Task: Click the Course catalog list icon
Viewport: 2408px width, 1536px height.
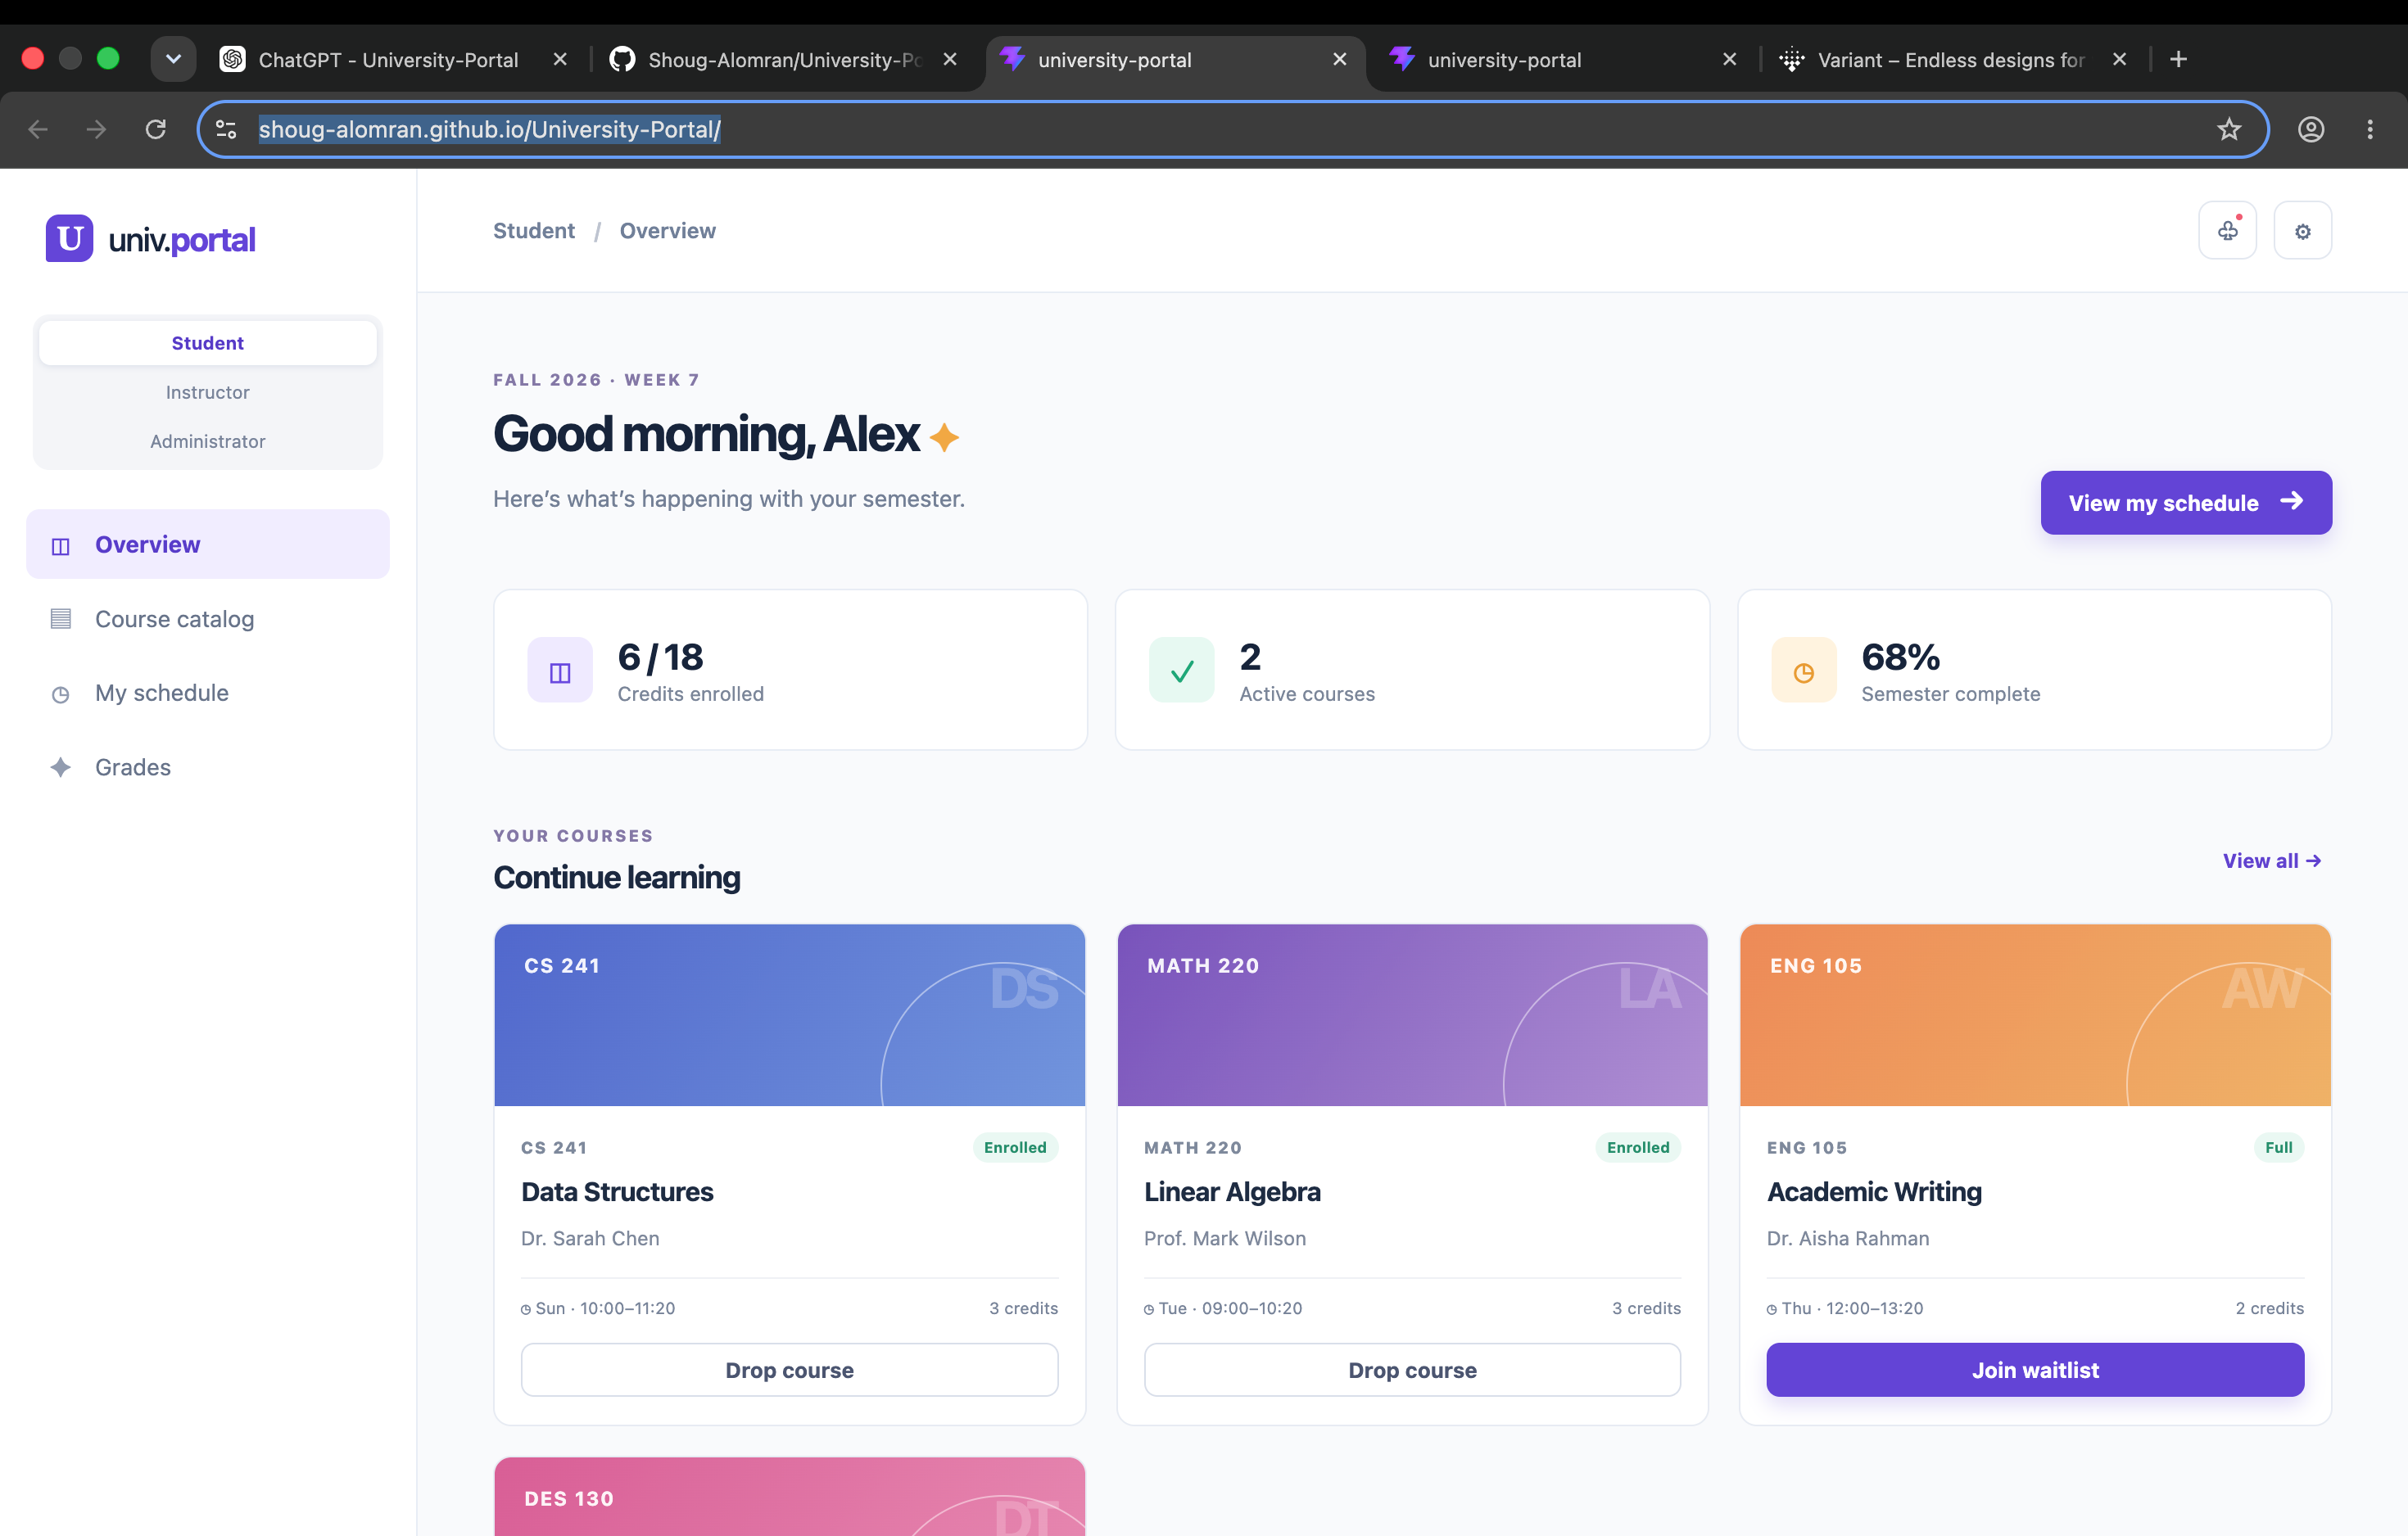Action: 61,620
